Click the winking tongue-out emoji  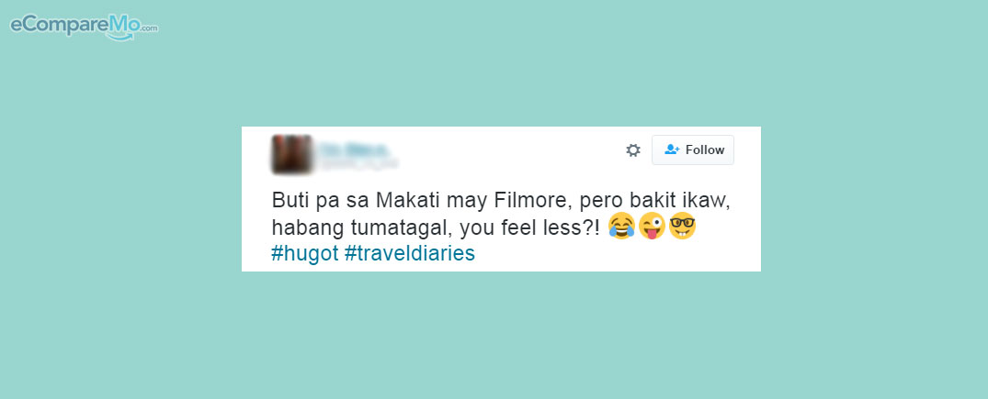tap(652, 226)
